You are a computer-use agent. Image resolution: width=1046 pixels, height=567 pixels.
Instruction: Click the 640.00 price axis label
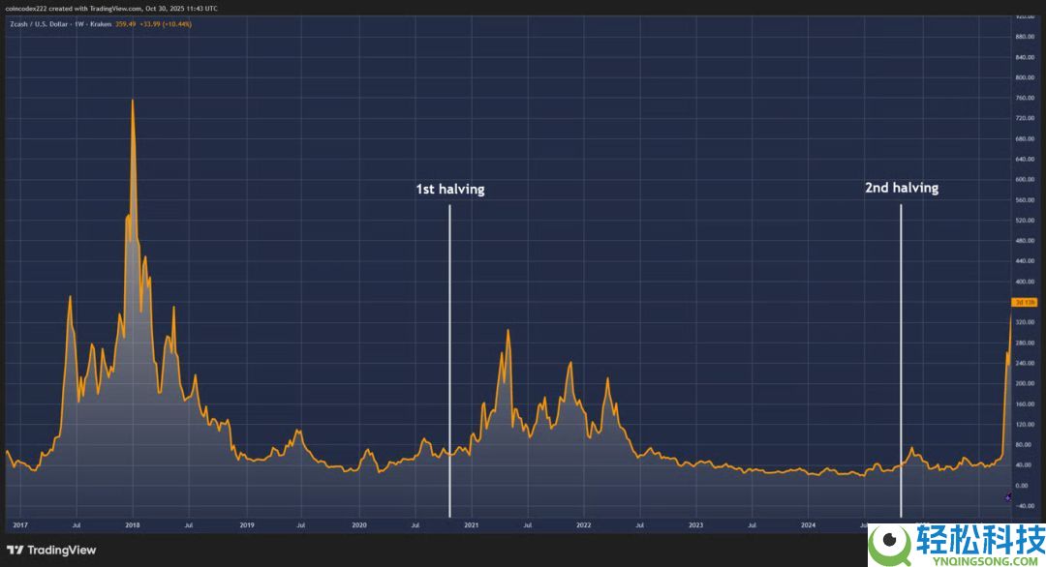tap(1024, 160)
